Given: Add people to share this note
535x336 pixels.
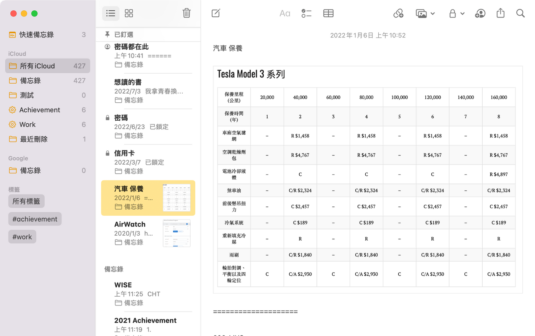Looking at the screenshot, I should [480, 13].
